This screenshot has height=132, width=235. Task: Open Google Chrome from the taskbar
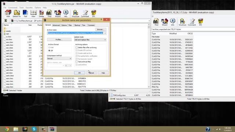(7, 129)
